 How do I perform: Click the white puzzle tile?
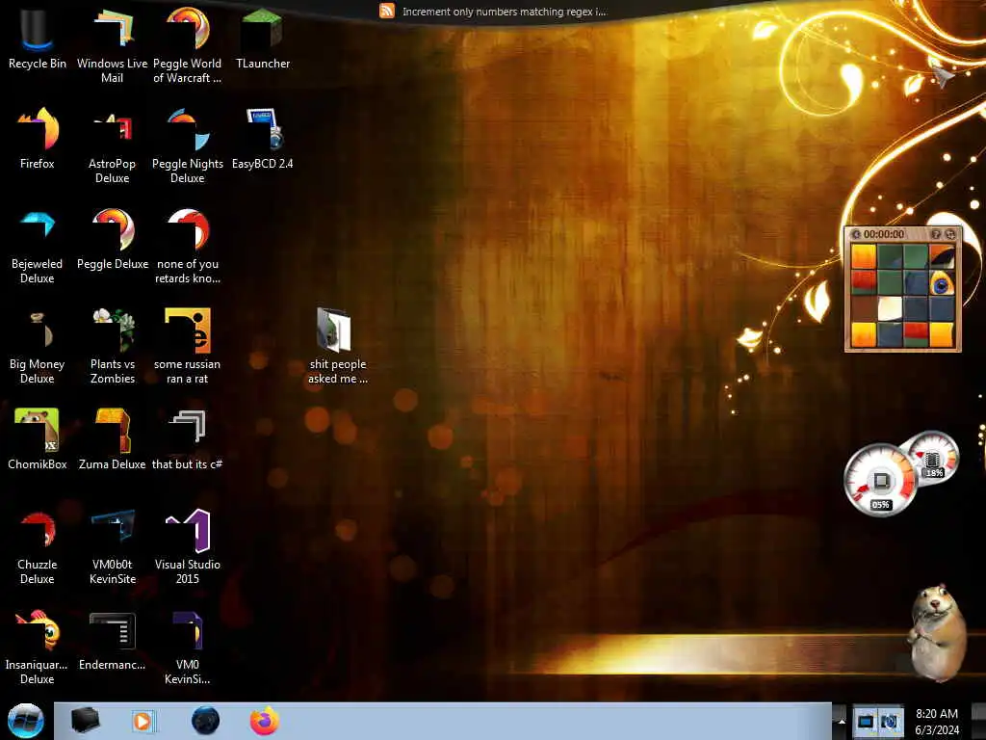click(890, 309)
